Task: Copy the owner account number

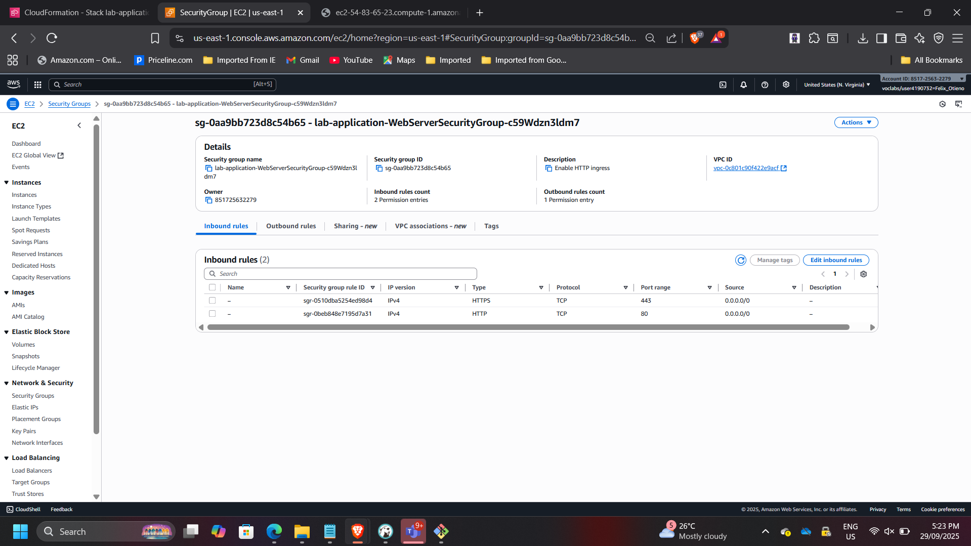Action: click(x=208, y=200)
